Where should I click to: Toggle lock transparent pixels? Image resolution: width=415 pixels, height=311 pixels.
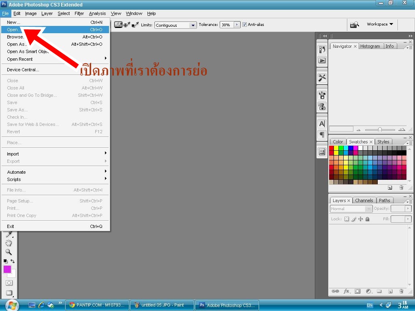click(x=347, y=219)
